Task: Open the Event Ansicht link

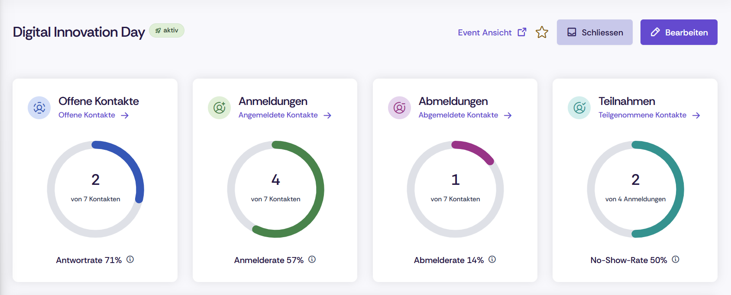Action: [x=484, y=32]
